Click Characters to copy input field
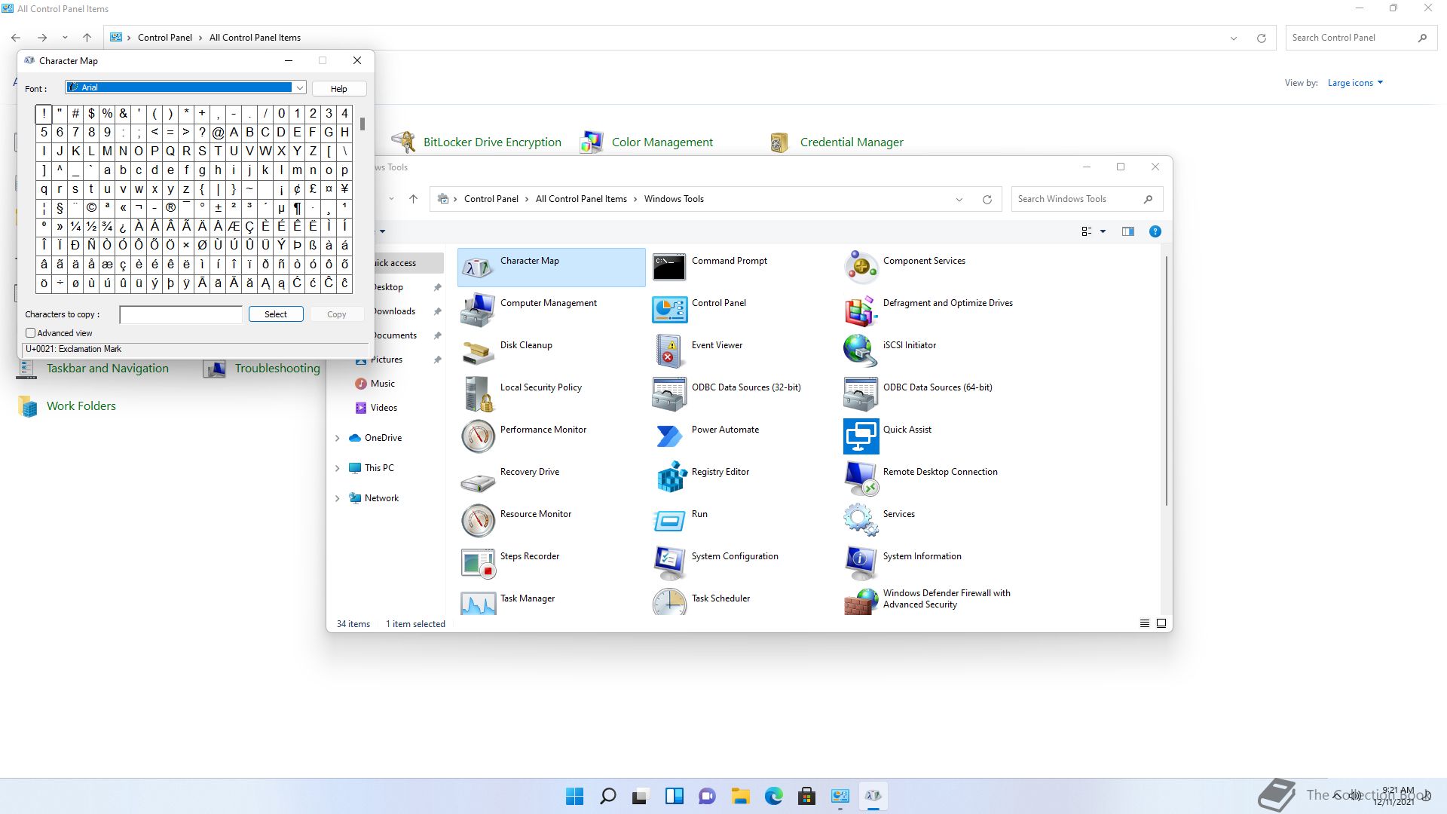 (x=181, y=314)
